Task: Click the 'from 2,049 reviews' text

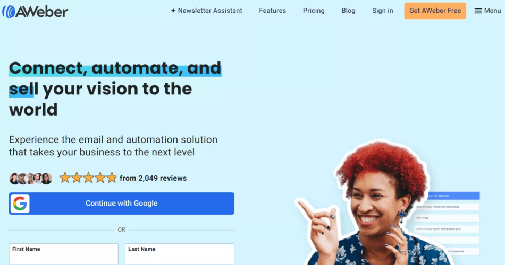Action: (153, 178)
